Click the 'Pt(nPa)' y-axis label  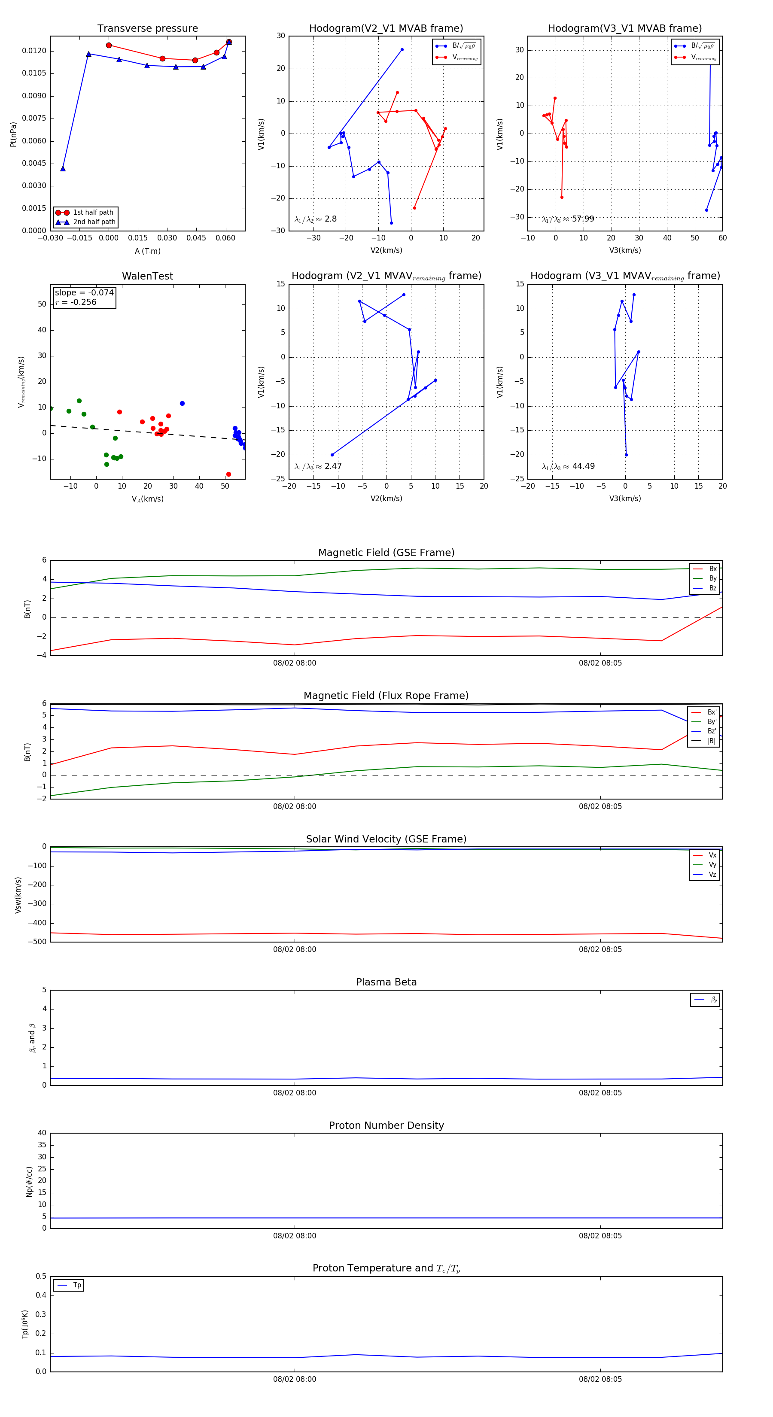point(13,134)
